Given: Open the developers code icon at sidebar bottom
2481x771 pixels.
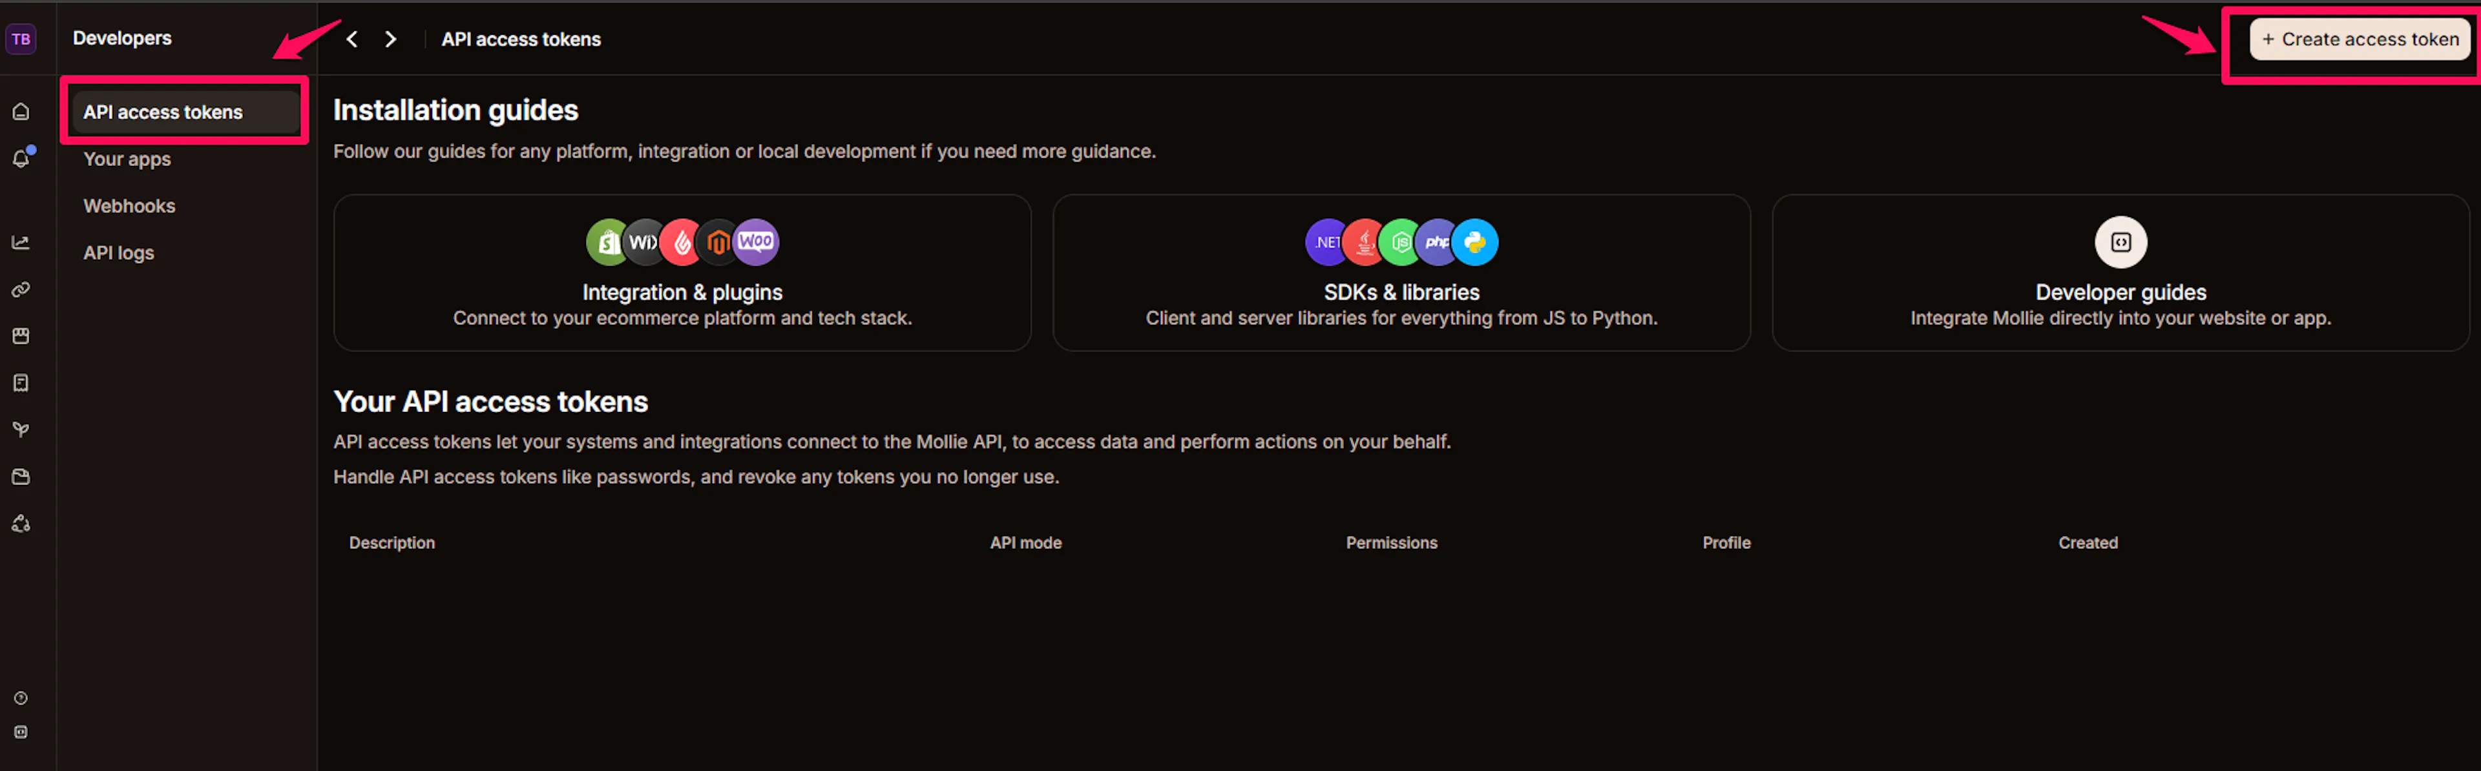Looking at the screenshot, I should click(x=21, y=732).
